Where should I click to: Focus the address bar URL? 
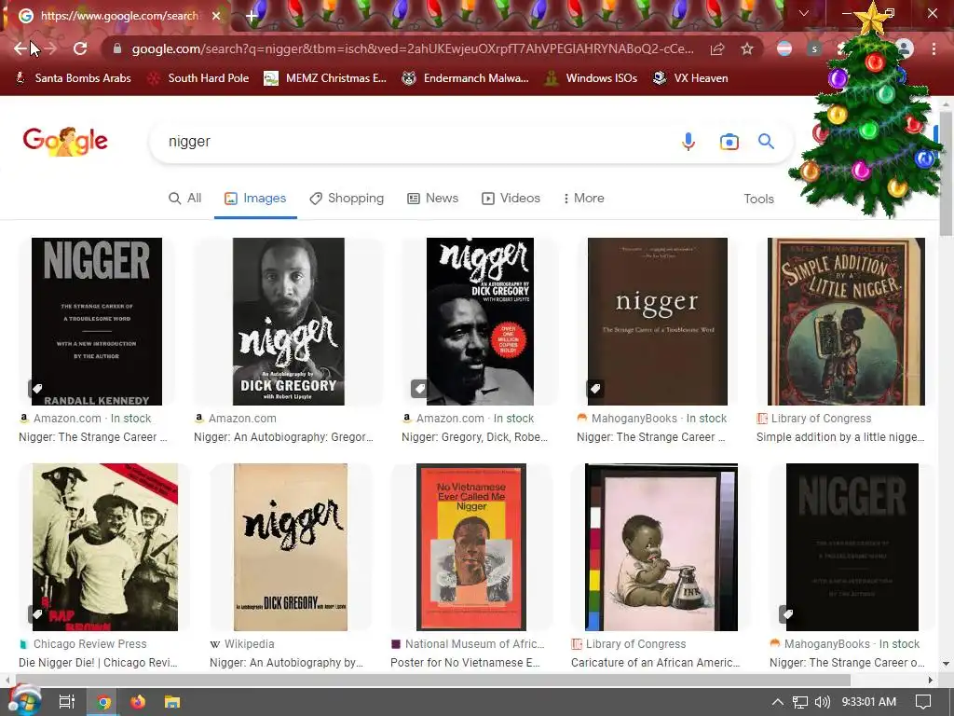coord(413,48)
